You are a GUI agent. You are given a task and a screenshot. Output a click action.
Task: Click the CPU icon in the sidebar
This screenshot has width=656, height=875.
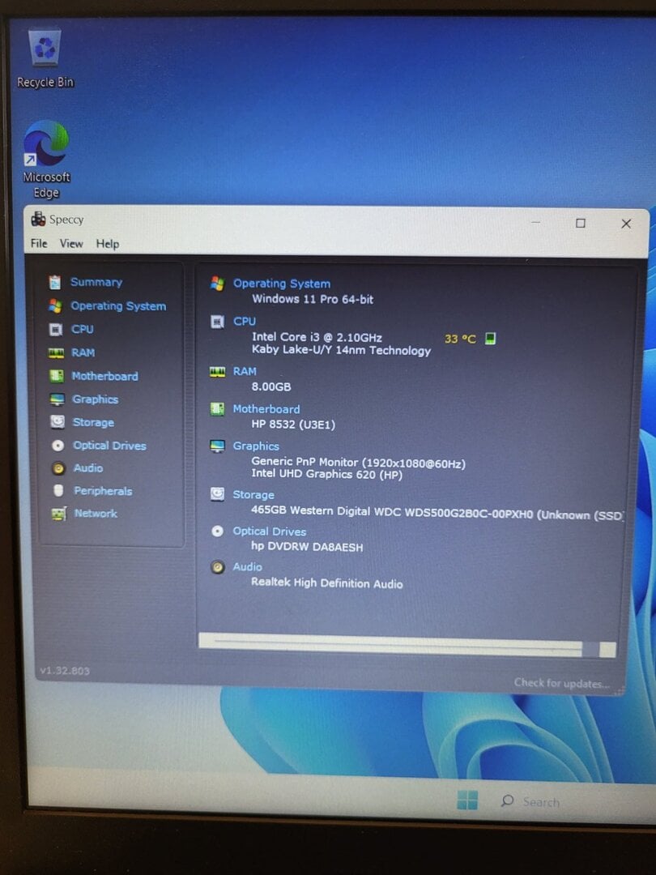click(x=55, y=330)
